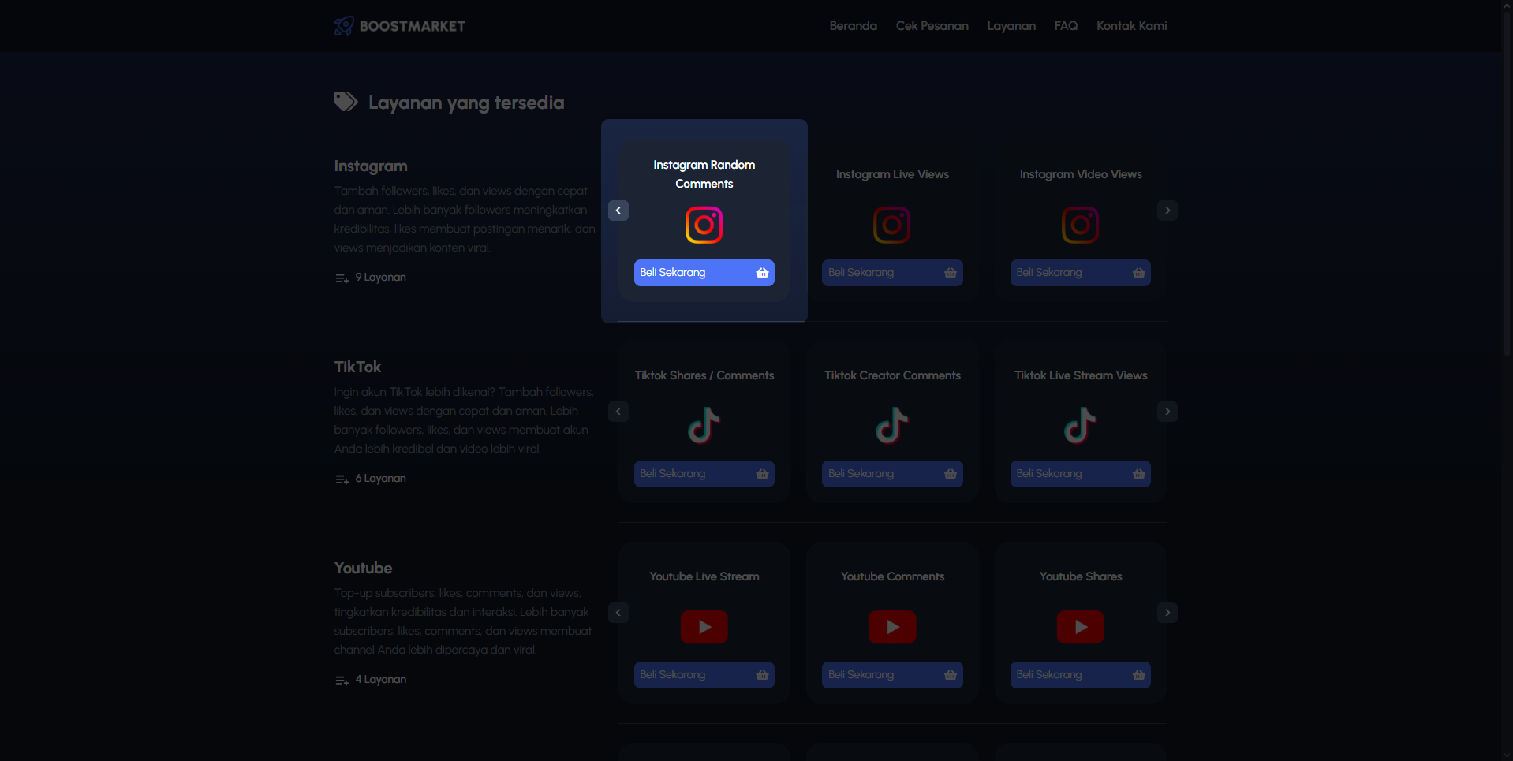1513x761 pixels.
Task: Open Layanan in the top navigation
Action: tap(1011, 26)
